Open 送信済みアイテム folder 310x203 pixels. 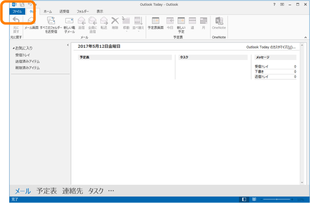[27, 61]
